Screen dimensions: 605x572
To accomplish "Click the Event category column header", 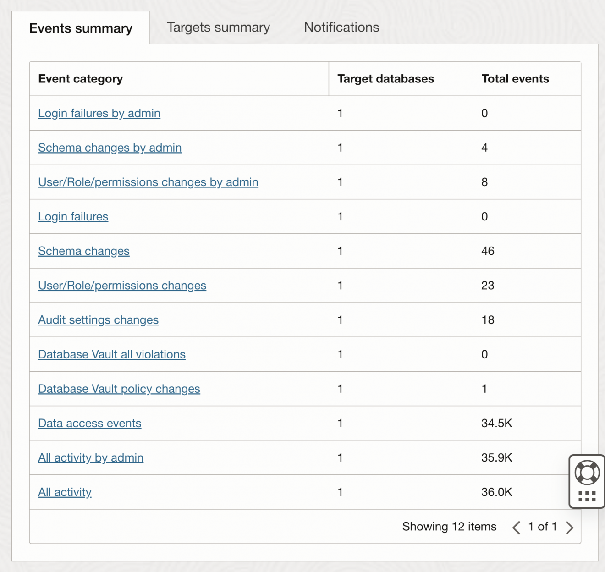I will 80,78.
